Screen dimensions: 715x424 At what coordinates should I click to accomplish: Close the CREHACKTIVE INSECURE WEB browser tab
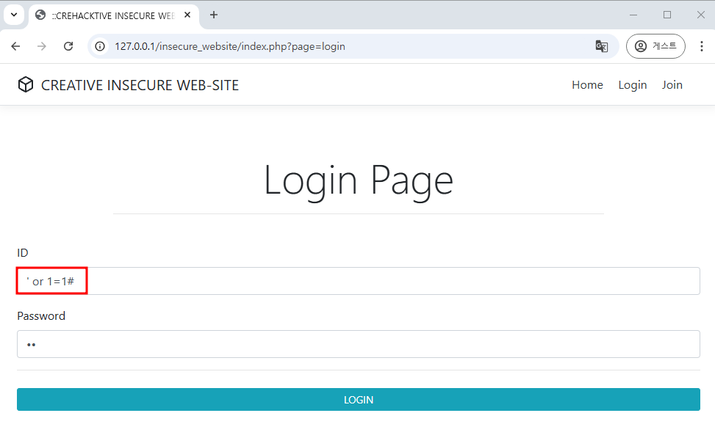pos(187,15)
